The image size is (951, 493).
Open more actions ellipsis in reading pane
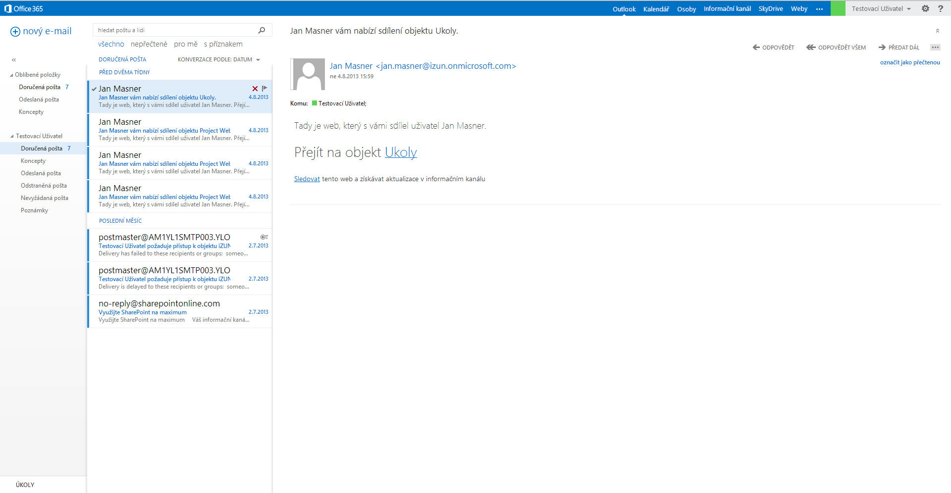(x=935, y=48)
